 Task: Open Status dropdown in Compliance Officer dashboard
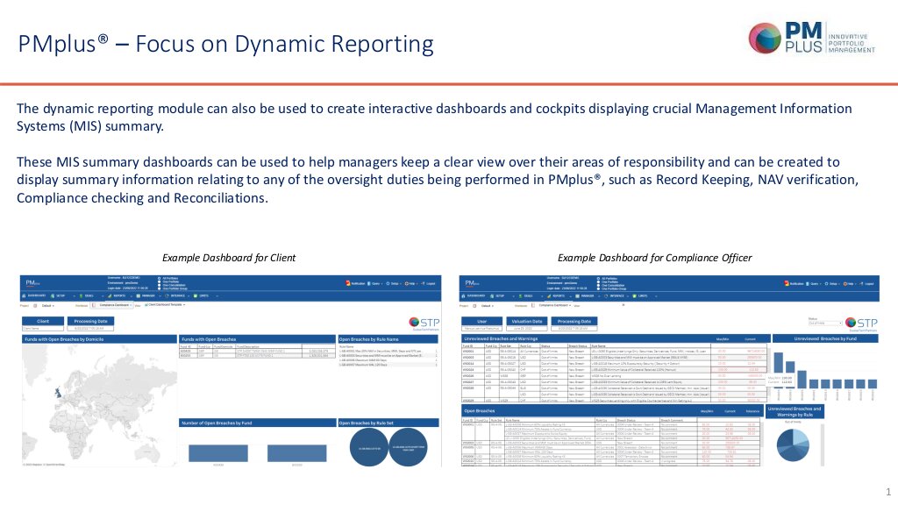[825, 323]
